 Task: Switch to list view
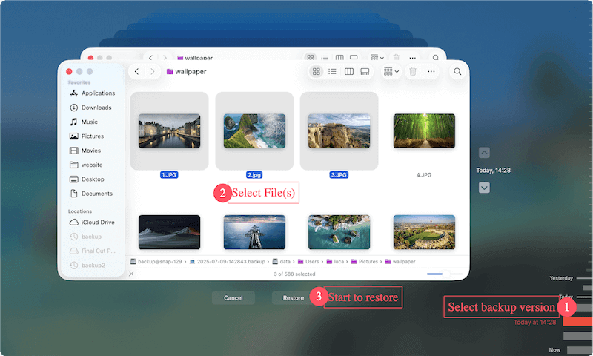coord(333,71)
